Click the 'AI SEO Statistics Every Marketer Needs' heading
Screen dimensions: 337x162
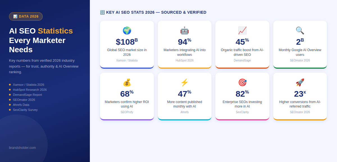pyautogui.click(x=41, y=40)
